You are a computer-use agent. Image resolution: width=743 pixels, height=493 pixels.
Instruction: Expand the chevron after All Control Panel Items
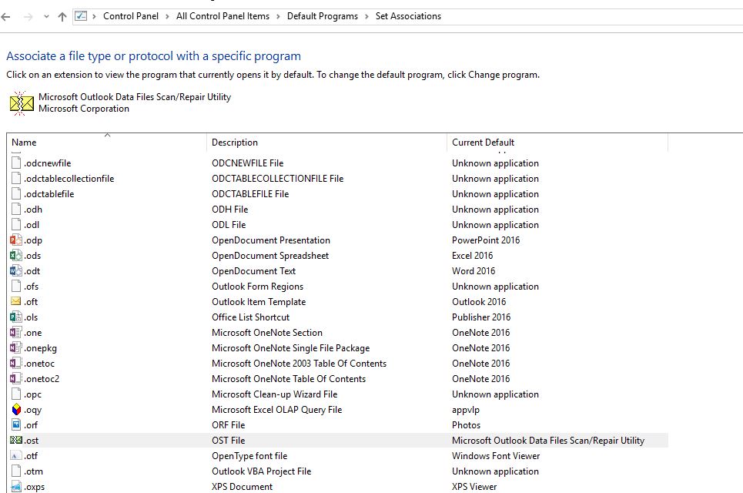pyautogui.click(x=278, y=17)
